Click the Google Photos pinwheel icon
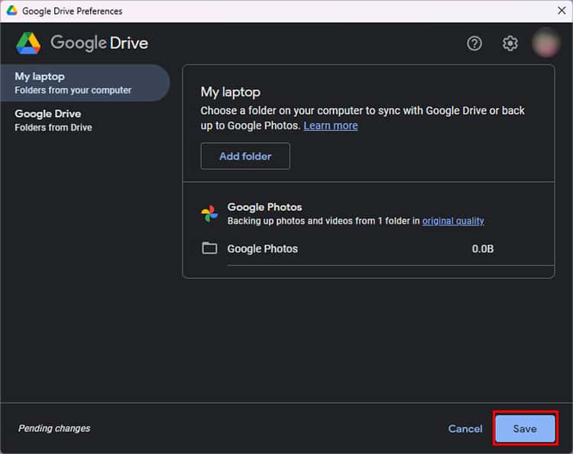The image size is (573, 454). click(209, 213)
